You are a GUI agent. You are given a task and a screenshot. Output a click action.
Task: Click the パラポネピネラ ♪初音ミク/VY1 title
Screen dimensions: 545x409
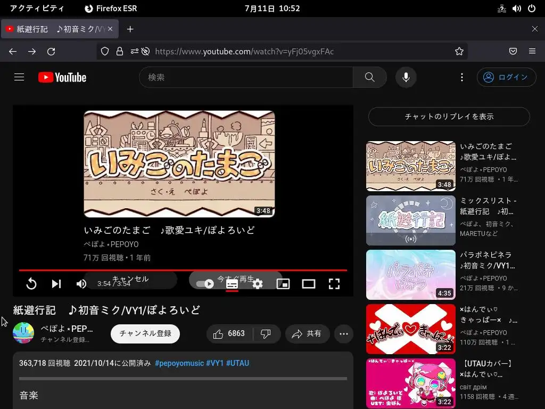pos(488,260)
